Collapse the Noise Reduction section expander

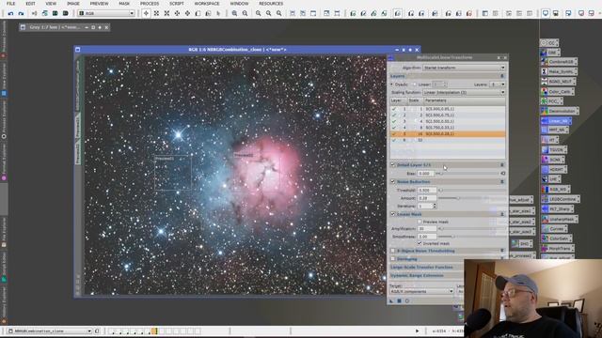(502, 181)
